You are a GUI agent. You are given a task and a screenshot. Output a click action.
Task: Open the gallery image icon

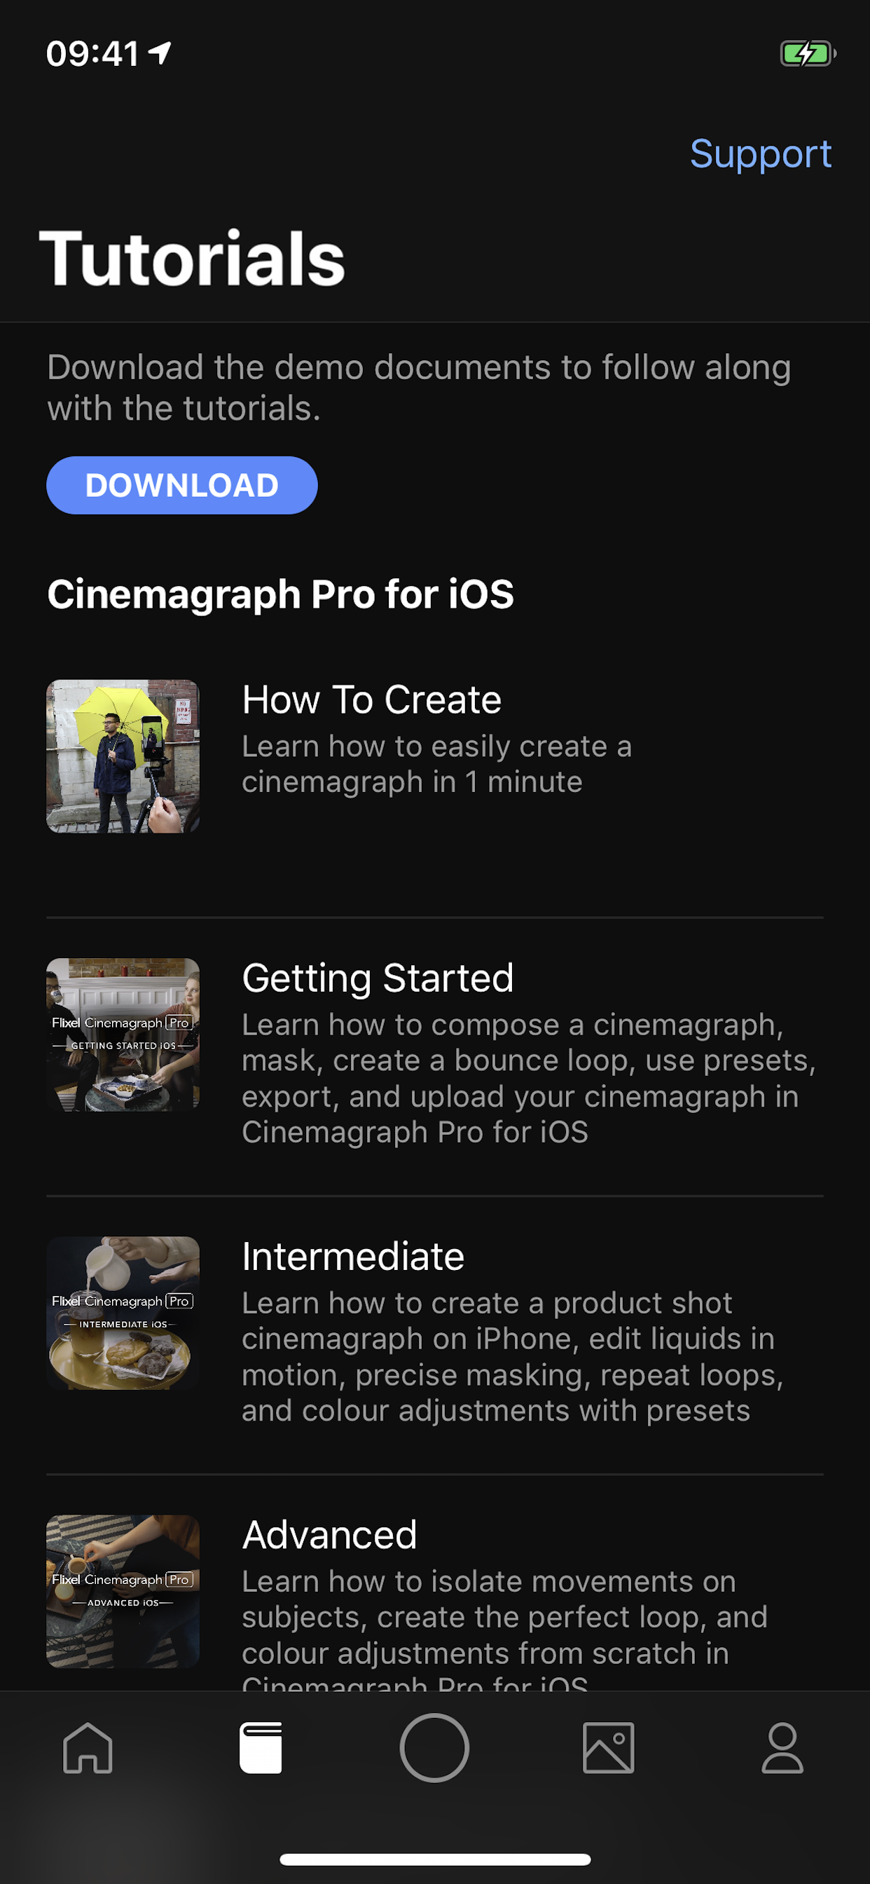(608, 1748)
